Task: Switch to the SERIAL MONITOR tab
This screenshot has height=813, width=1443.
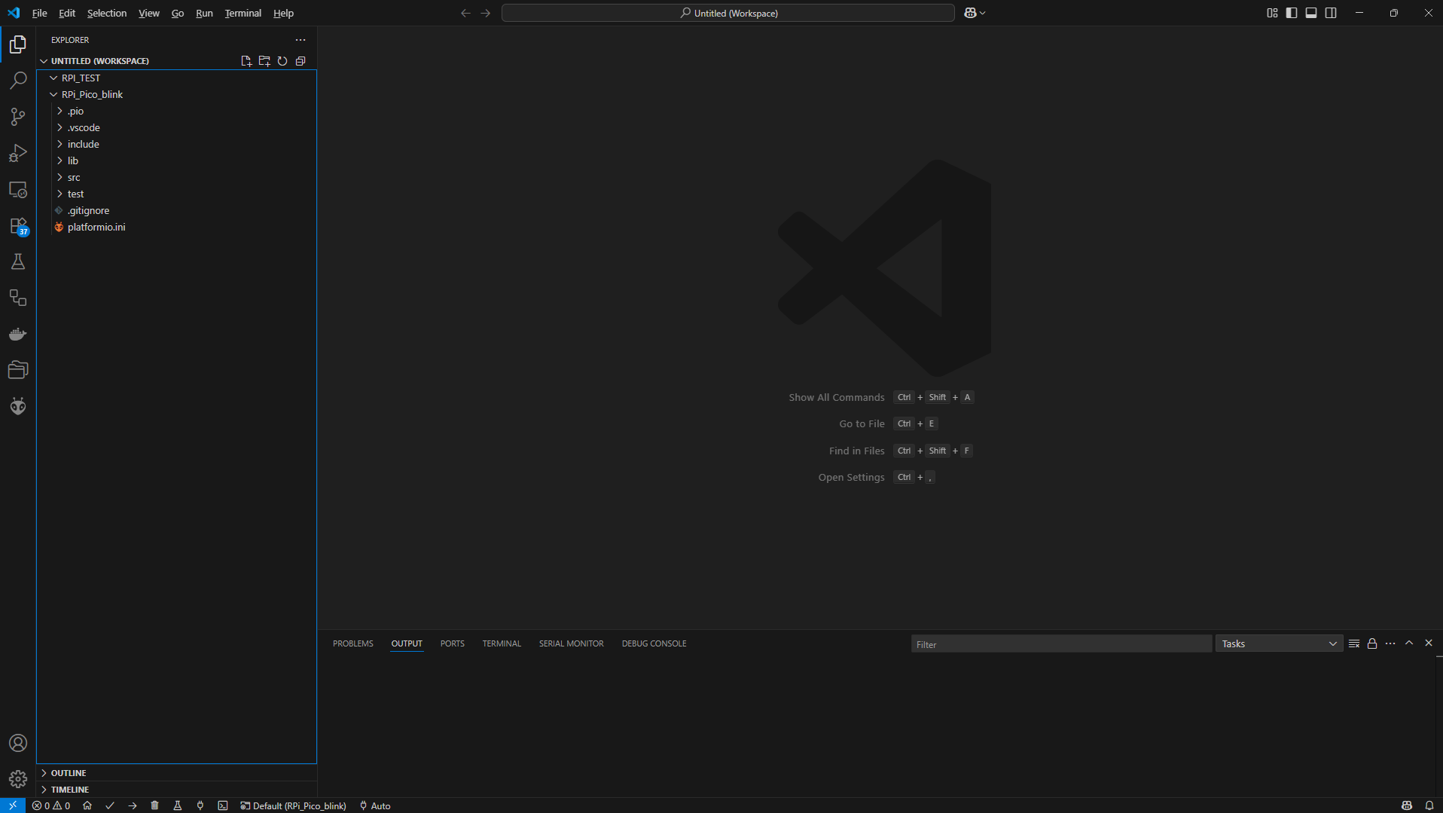Action: pyautogui.click(x=572, y=643)
